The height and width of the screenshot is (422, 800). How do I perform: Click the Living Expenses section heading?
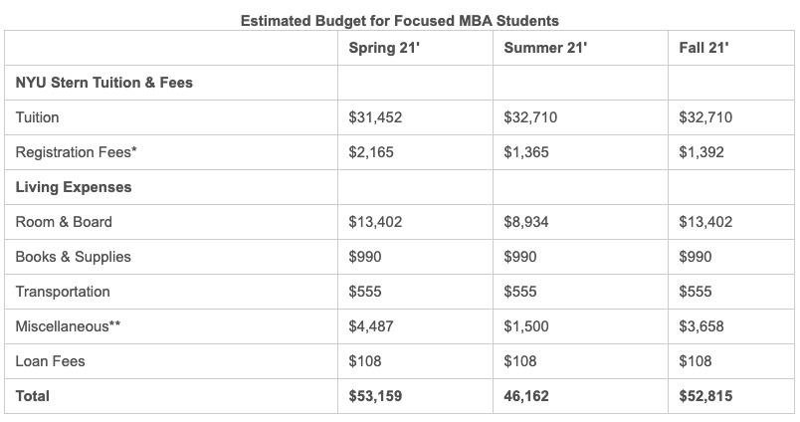tap(74, 187)
